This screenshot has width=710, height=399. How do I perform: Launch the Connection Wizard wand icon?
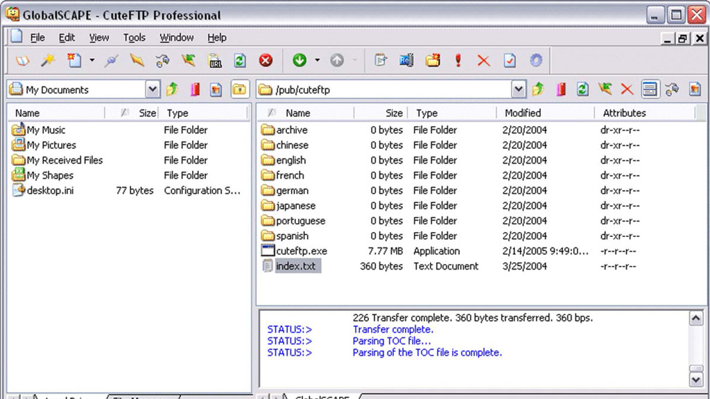pos(48,60)
